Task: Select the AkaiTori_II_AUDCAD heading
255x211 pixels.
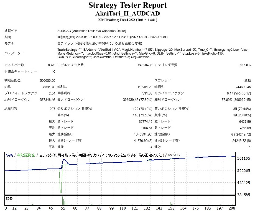Action: click(127, 14)
